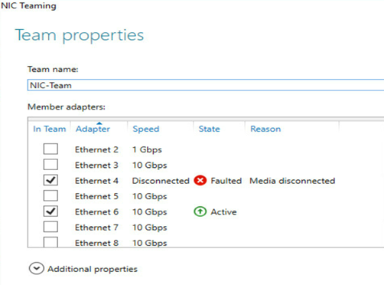This screenshot has height=285, width=384.
Task: Select the Ethernet 6 adapter row
Action: (206, 211)
